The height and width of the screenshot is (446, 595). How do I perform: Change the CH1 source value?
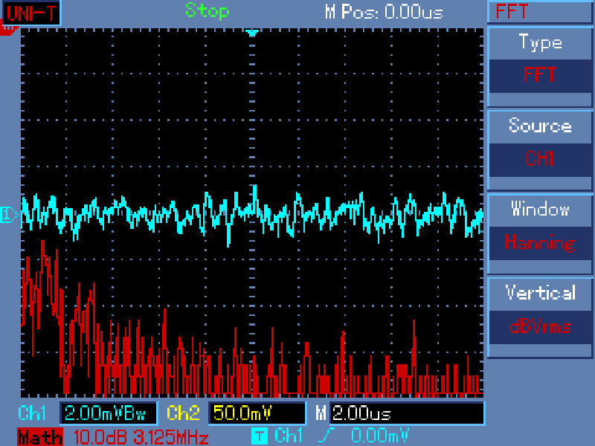coord(540,159)
